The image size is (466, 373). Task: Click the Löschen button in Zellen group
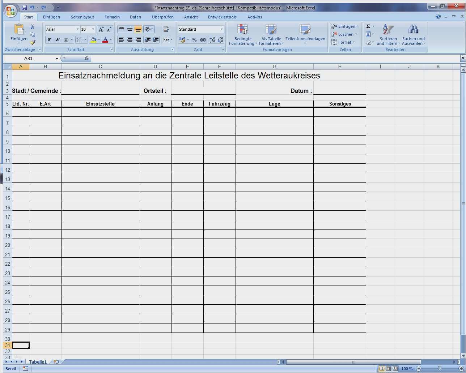point(345,34)
